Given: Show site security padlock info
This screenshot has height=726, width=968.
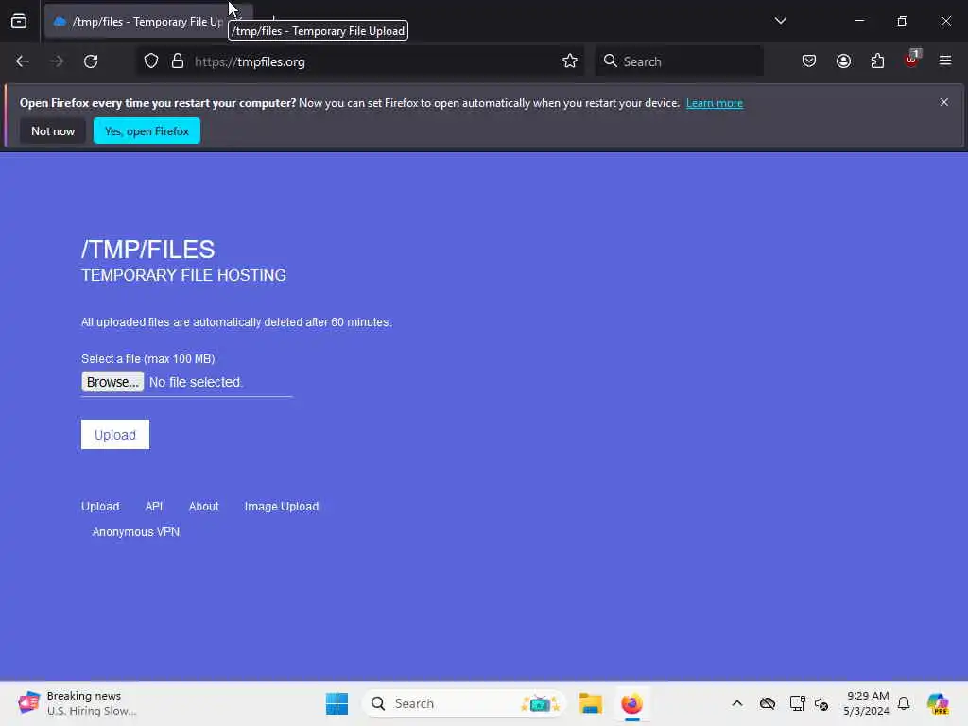Looking at the screenshot, I should (178, 61).
